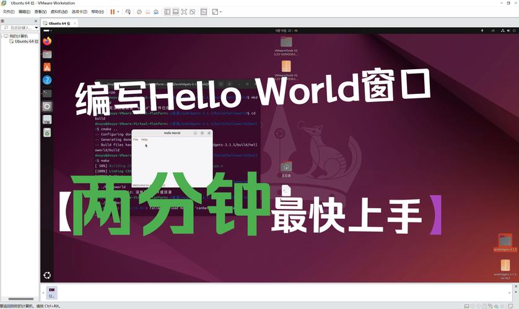This screenshot has height=309, width=519.
Task: Select the Home folder desktop icon
Action: tap(286, 169)
